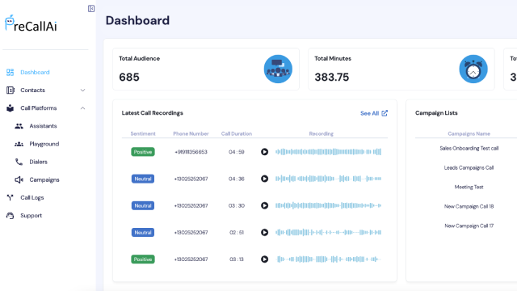The width and height of the screenshot is (517, 291).
Task: Open the Contacts menu item
Action: 32,90
